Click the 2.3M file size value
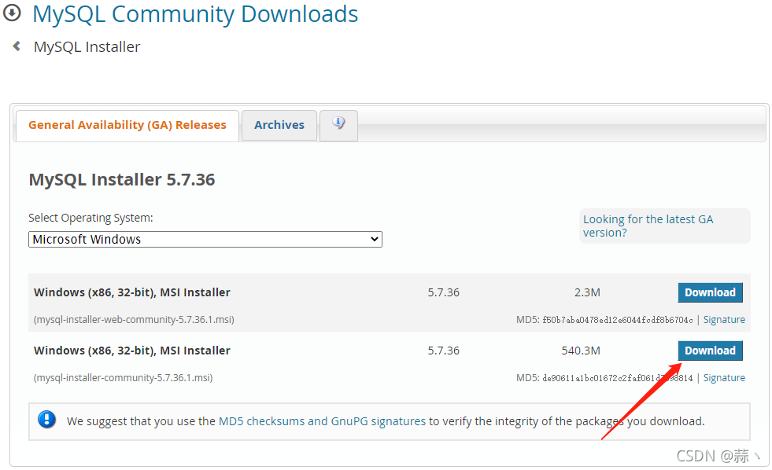The height and width of the screenshot is (470, 772). tap(587, 292)
